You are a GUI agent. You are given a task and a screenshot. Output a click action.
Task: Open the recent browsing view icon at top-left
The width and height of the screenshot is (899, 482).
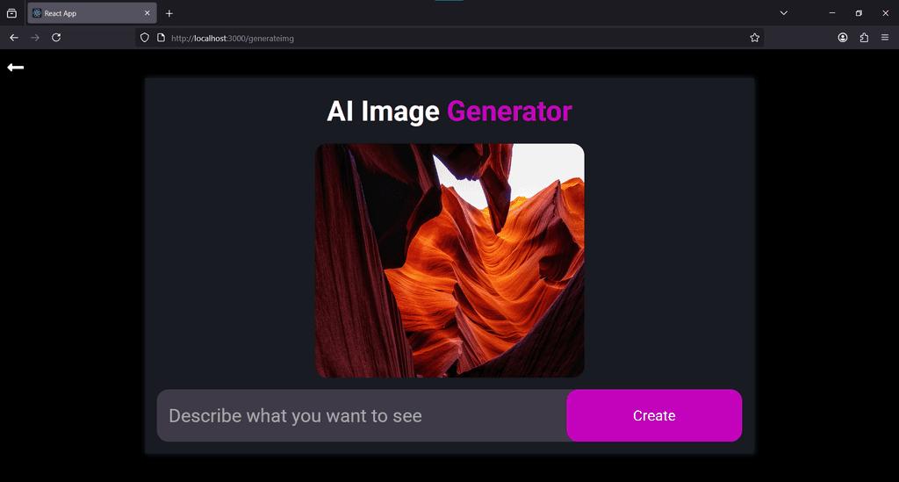point(11,13)
